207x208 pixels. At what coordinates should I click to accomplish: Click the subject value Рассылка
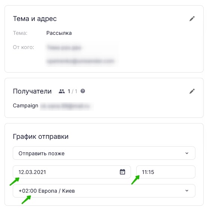click(59, 33)
